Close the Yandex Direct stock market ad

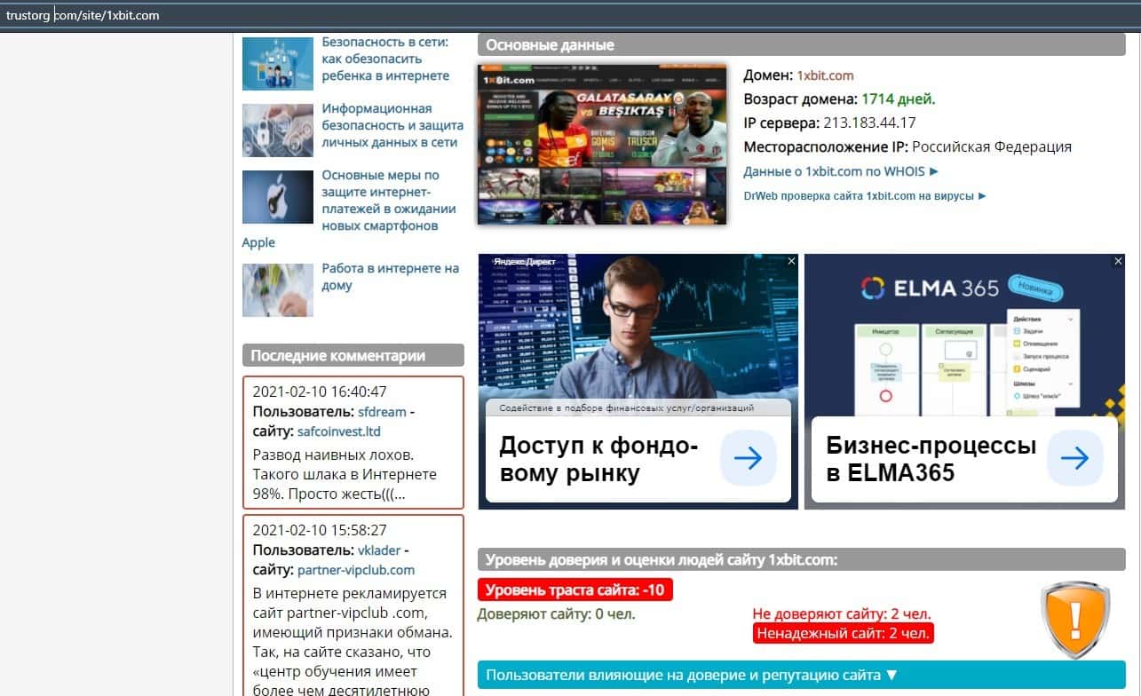point(791,261)
